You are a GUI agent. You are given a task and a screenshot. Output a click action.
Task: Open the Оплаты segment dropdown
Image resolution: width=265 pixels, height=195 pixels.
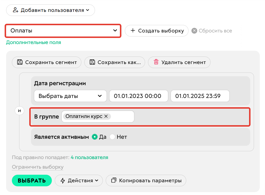(x=63, y=30)
